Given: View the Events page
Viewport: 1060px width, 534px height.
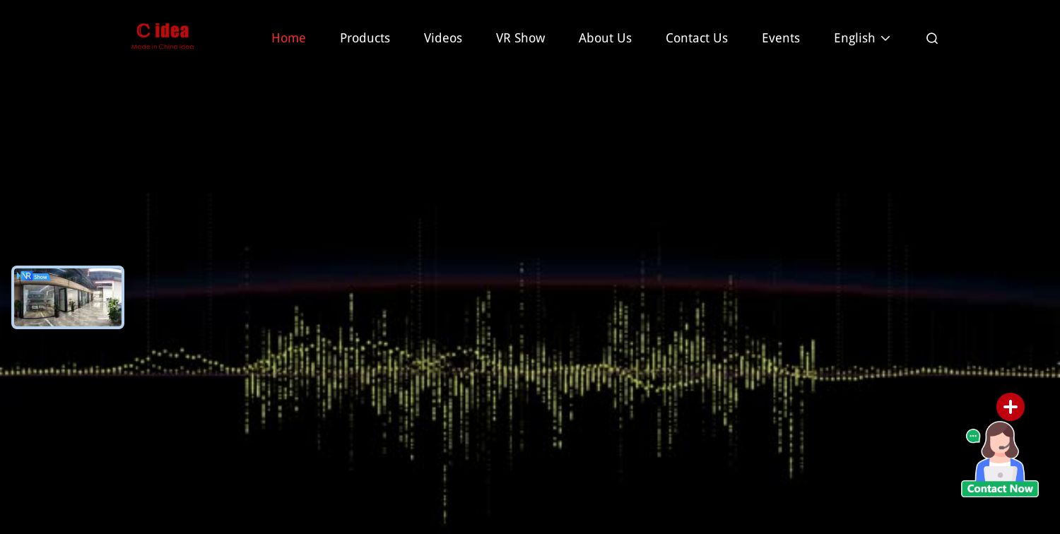Looking at the screenshot, I should click(x=780, y=38).
